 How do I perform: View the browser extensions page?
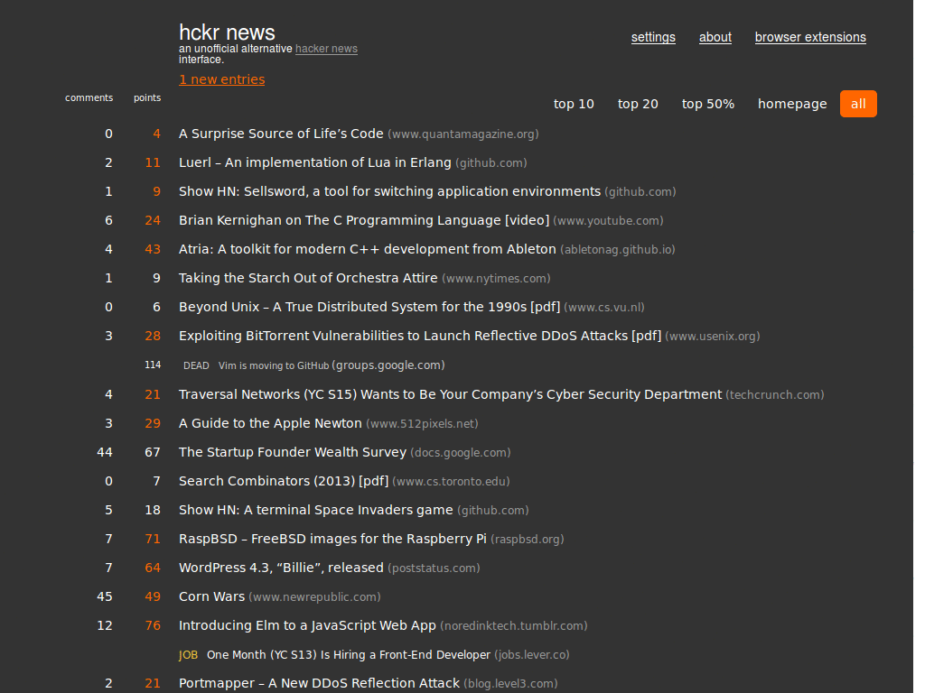809,37
